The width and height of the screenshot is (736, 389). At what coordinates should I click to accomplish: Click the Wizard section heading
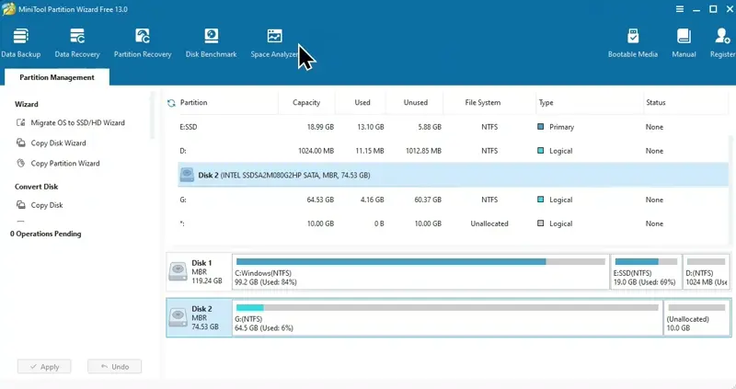[27, 104]
